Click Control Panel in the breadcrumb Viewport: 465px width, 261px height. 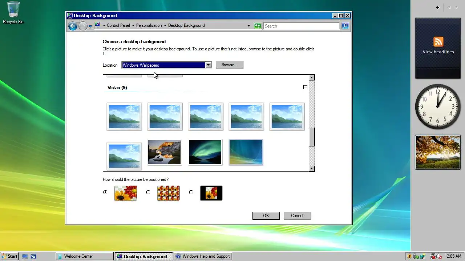[x=118, y=25]
